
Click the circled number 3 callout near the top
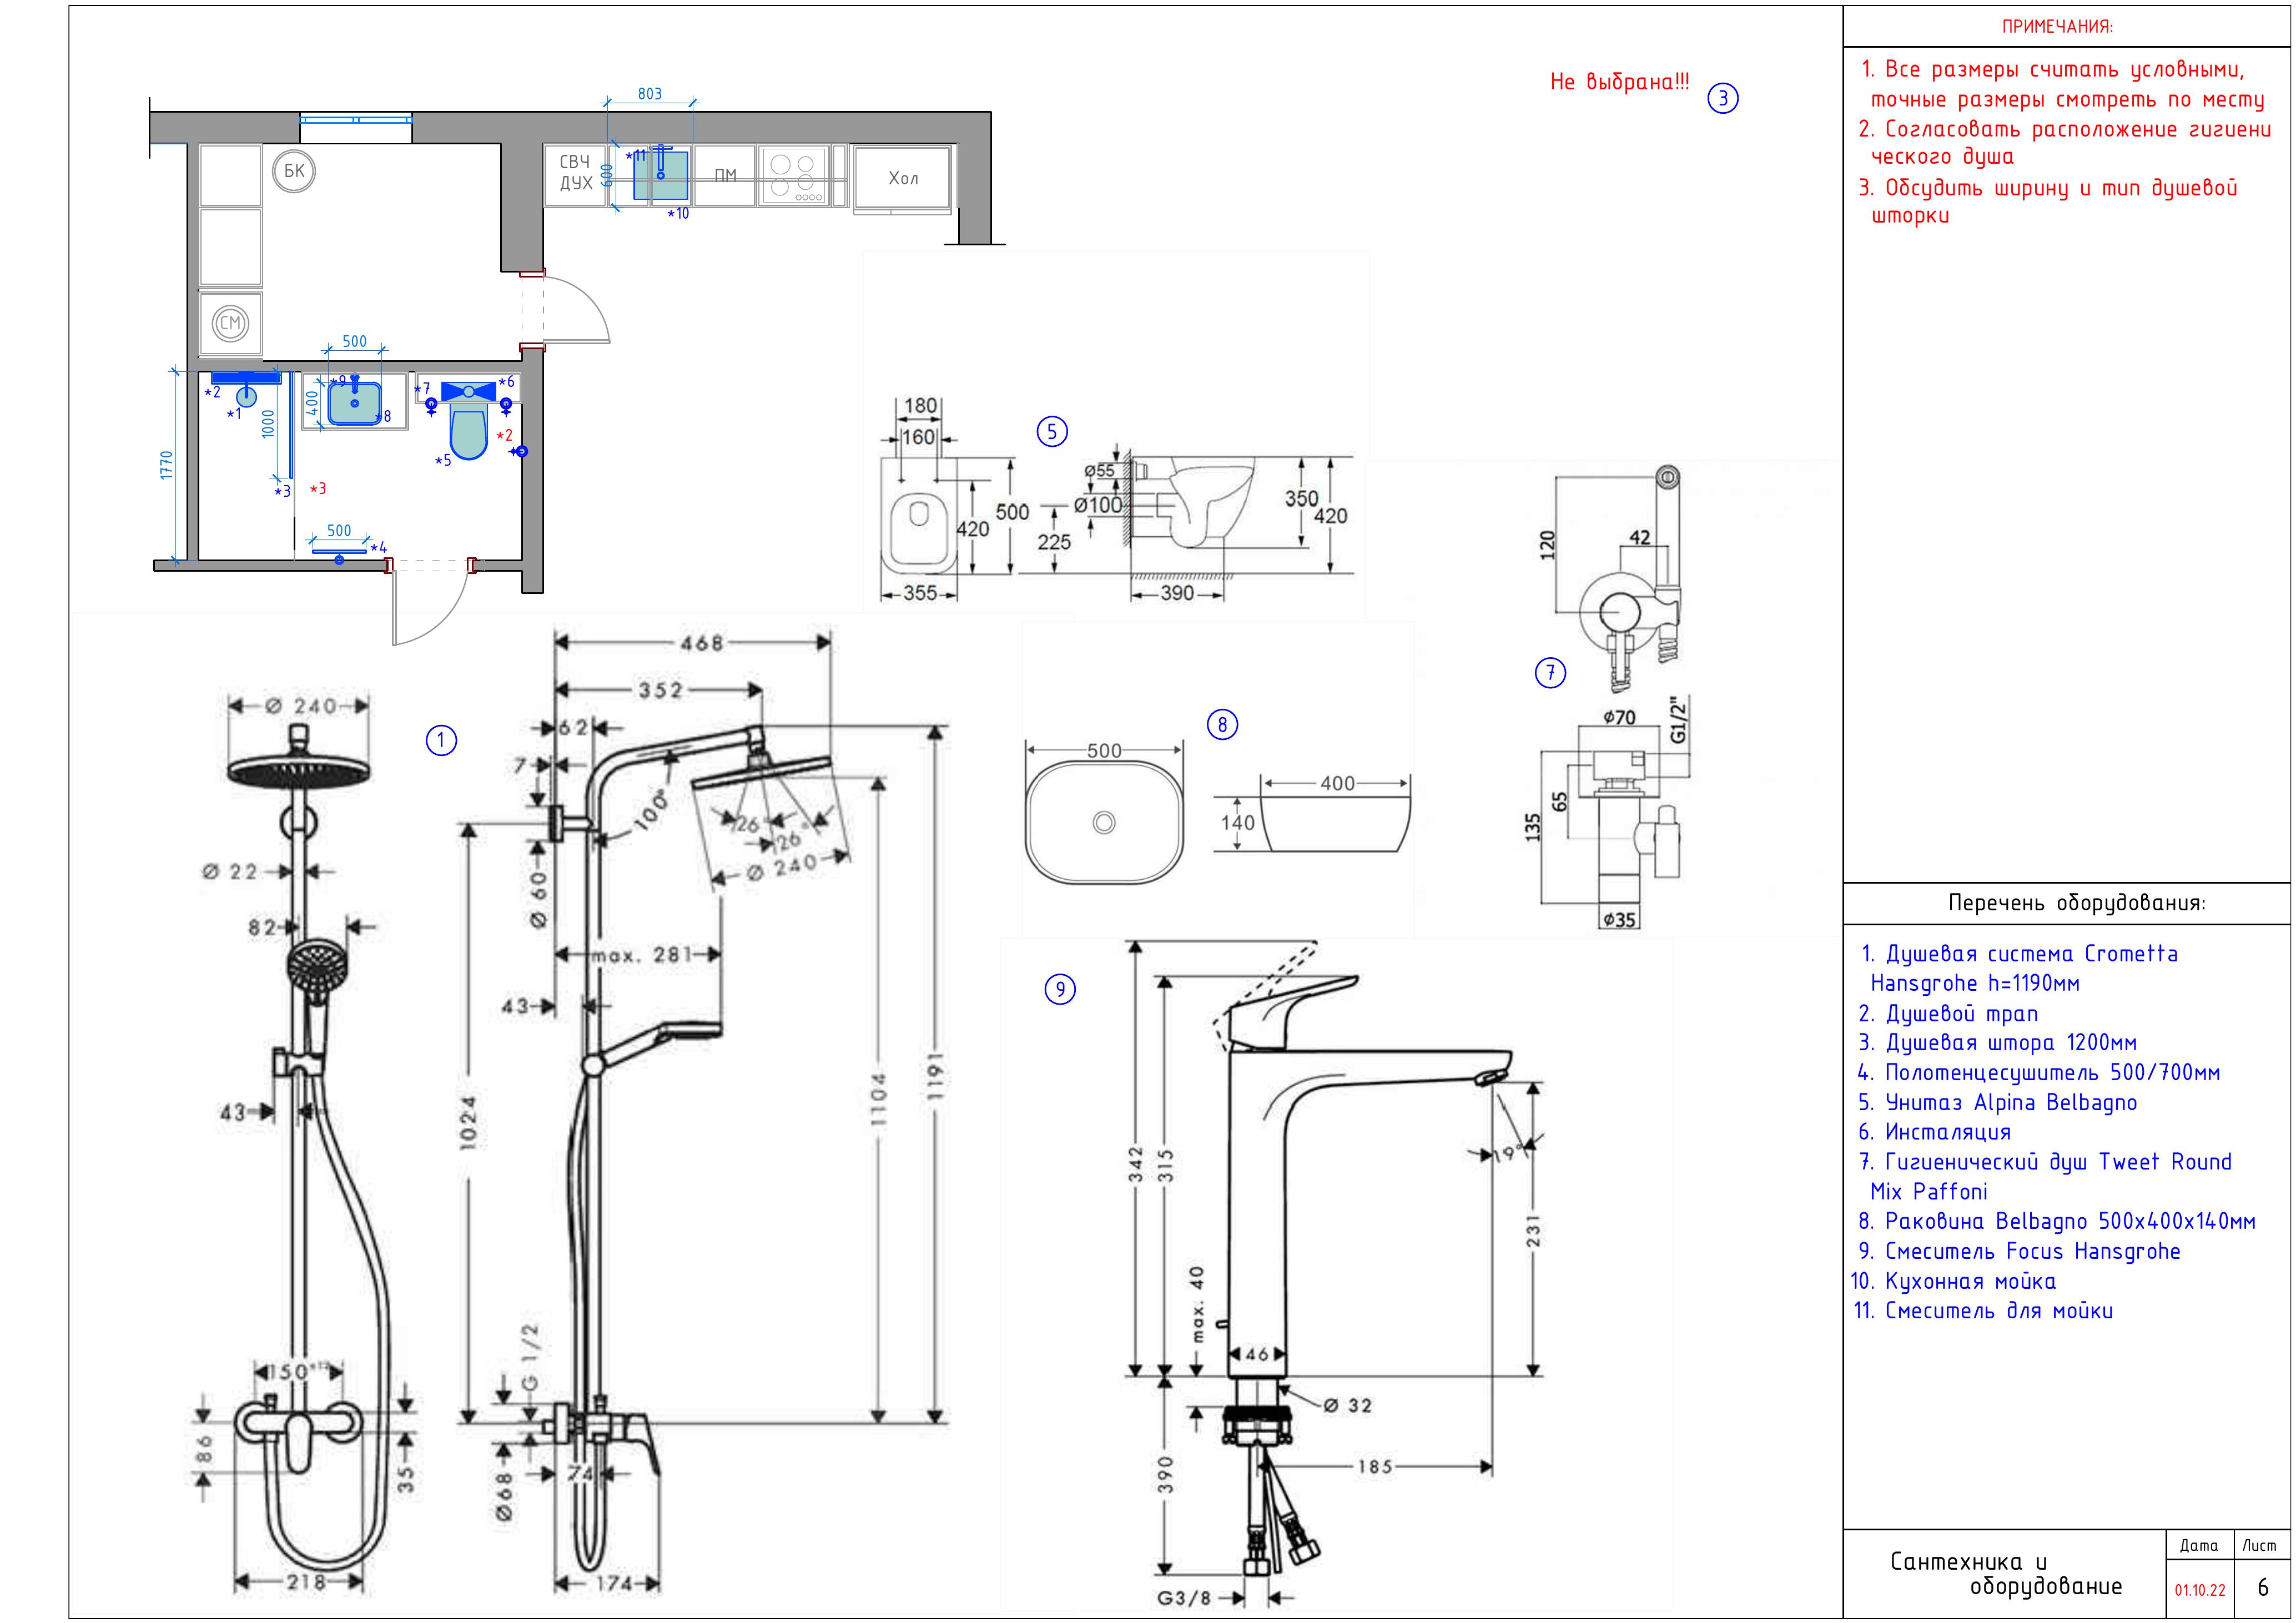click(1722, 98)
